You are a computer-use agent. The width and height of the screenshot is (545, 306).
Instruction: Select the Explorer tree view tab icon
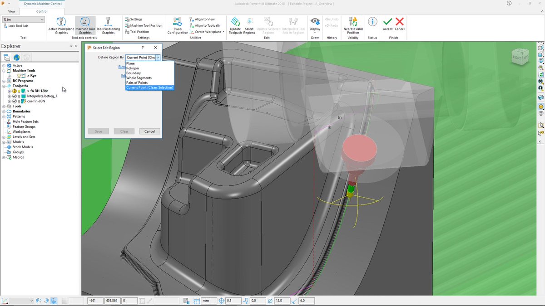7,57
